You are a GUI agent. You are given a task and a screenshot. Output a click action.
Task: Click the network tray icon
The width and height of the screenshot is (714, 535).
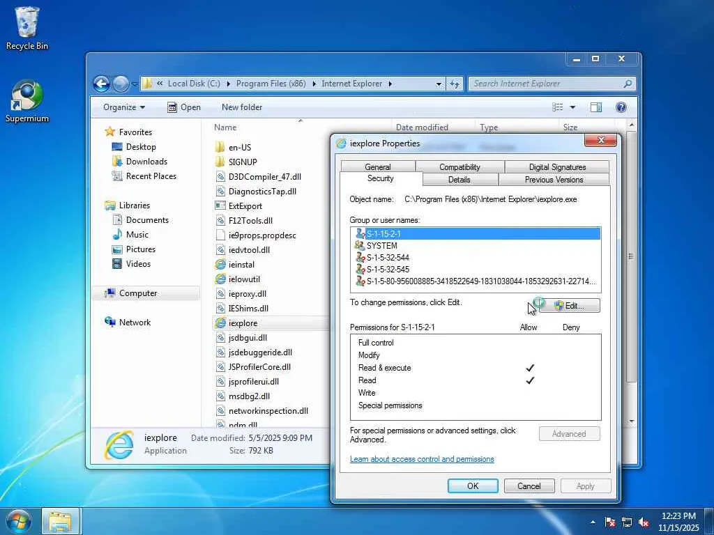[x=627, y=522]
